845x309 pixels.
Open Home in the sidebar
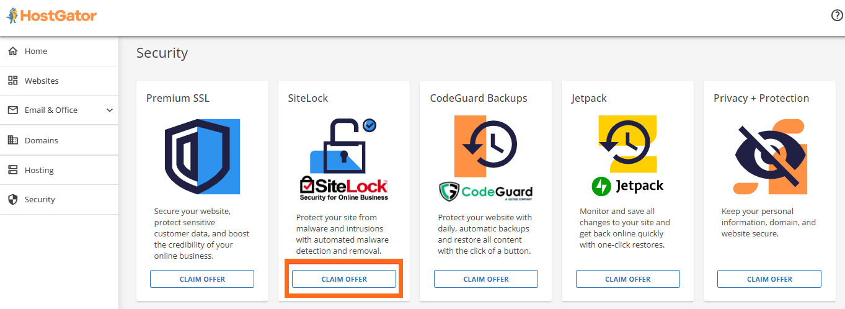pos(59,51)
